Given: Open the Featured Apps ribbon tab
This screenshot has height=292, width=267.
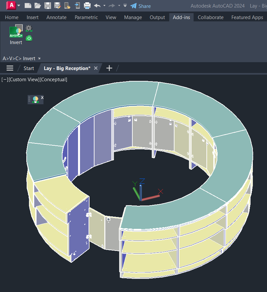Looking at the screenshot, I should pyautogui.click(x=247, y=17).
